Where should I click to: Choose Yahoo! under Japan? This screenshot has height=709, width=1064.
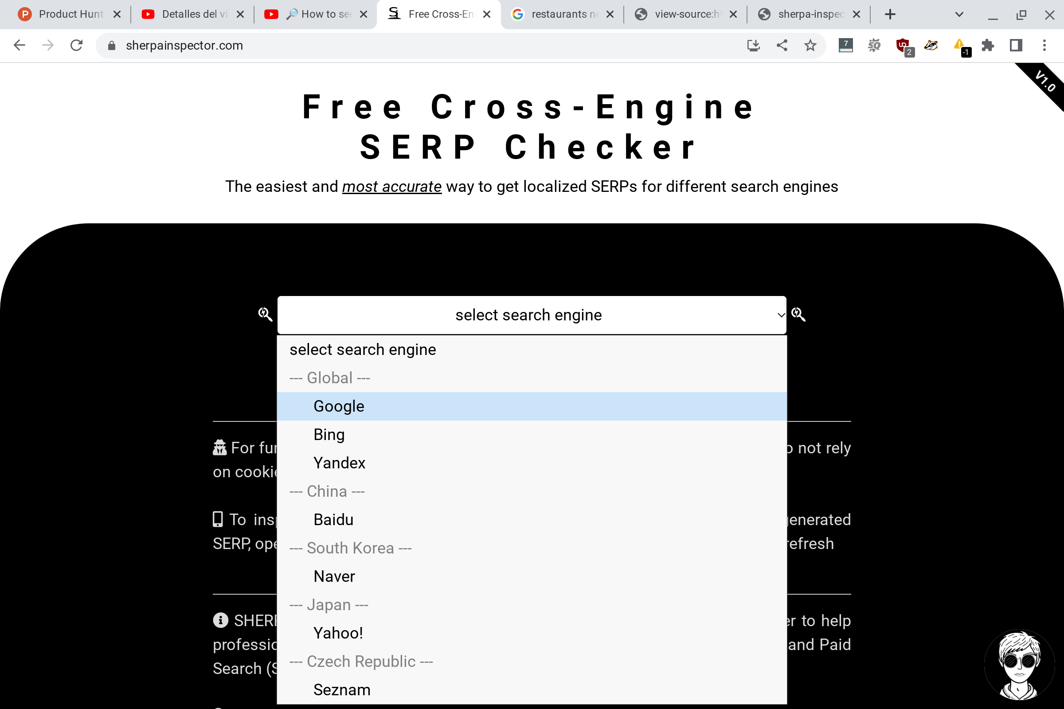click(x=532, y=633)
